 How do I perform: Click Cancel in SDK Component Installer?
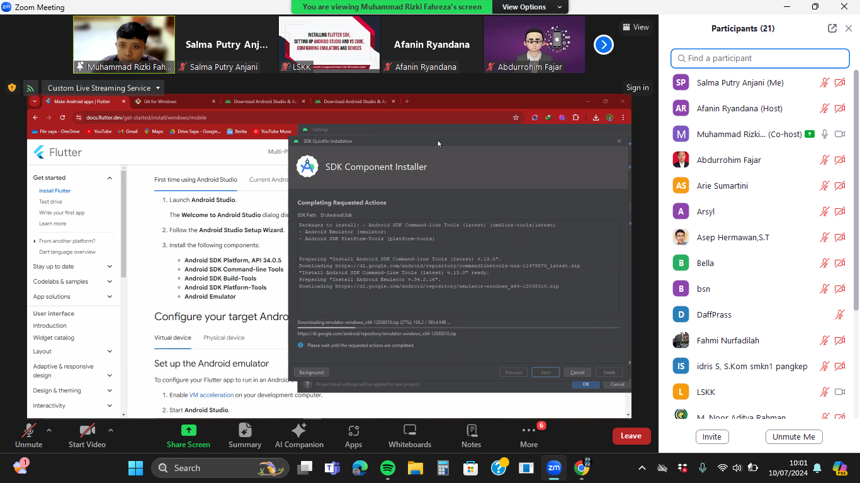coord(577,372)
